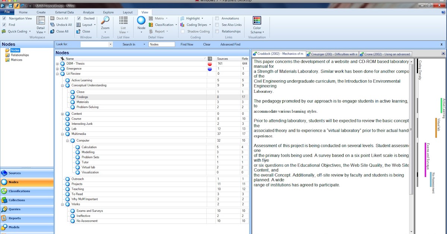This screenshot has width=447, height=234.
Task: Switch to the Analyze ribbon tab
Action: (x=88, y=12)
